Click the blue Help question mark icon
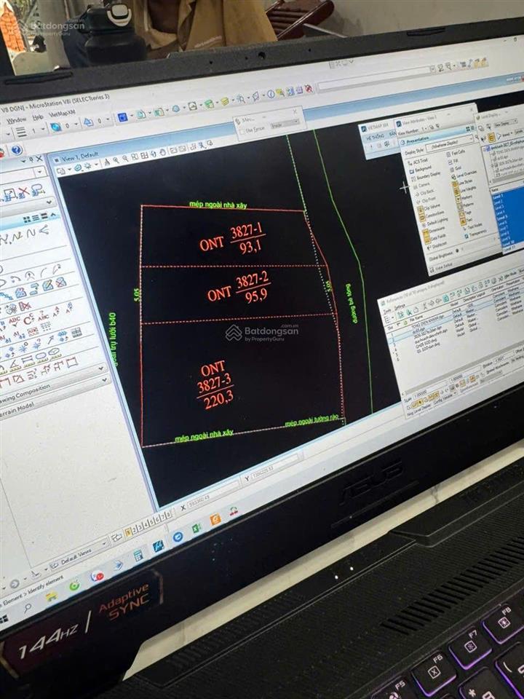Viewport: 524px width, 699px height. [x=17, y=150]
